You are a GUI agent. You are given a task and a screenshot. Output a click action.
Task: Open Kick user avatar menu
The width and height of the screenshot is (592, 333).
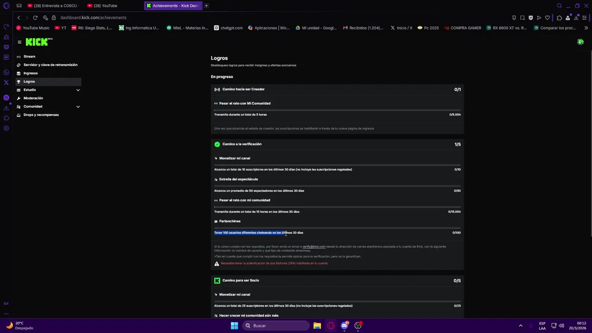pos(580,42)
